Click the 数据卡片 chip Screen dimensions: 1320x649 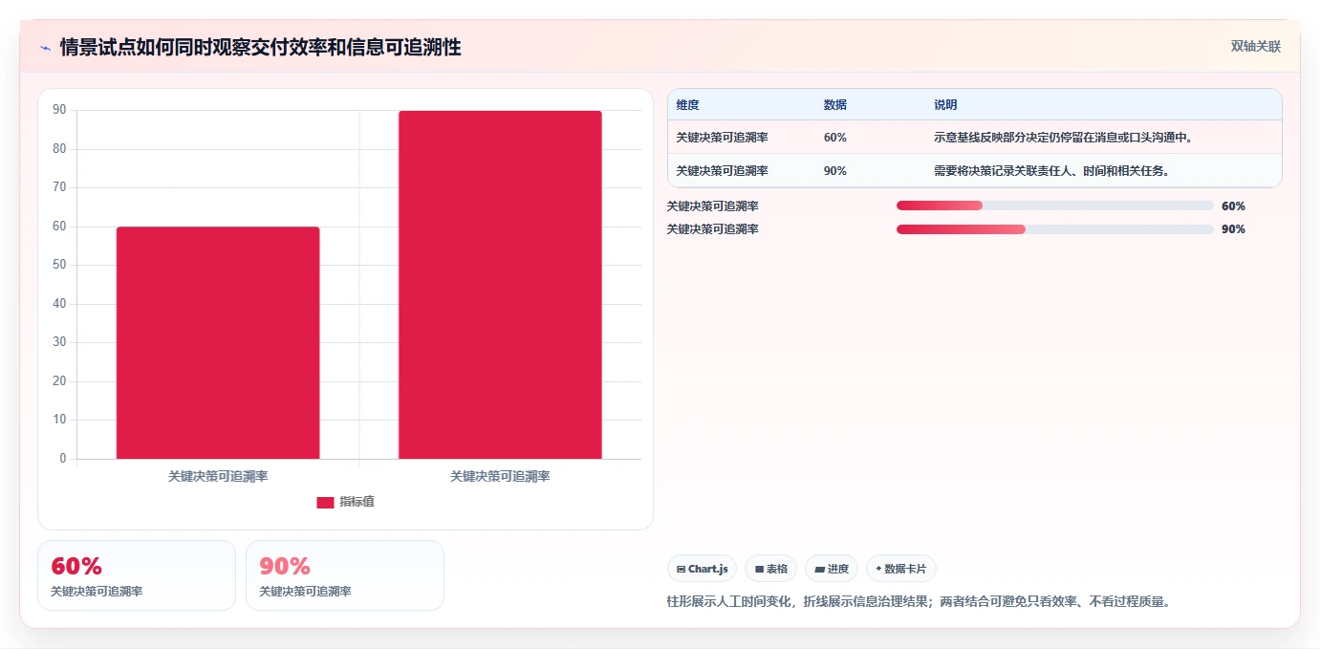(900, 569)
